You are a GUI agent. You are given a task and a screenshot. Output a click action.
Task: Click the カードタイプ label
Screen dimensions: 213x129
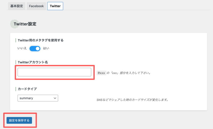click(x=27, y=89)
